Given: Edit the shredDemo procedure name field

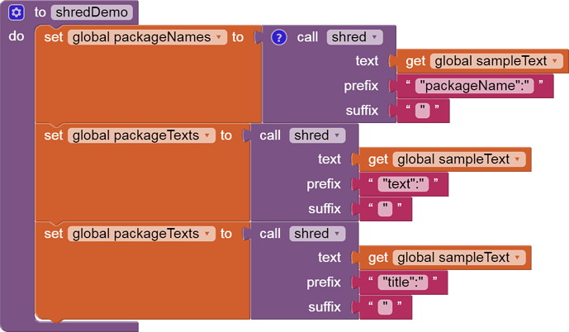Looking at the screenshot, I should point(92,12).
